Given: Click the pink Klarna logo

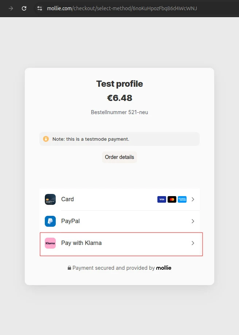Looking at the screenshot, I should [50, 243].
